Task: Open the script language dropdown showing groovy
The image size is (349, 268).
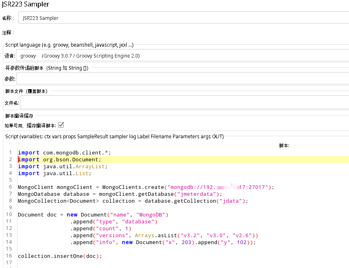Action: pyautogui.click(x=81, y=56)
